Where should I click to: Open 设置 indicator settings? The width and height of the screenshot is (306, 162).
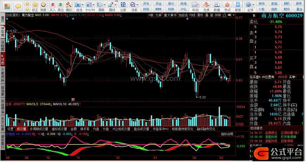pos(10,129)
